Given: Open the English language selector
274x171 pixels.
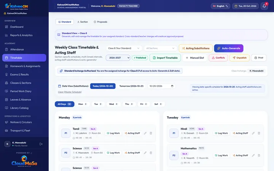Looking at the screenshot, I should click(x=220, y=6).
